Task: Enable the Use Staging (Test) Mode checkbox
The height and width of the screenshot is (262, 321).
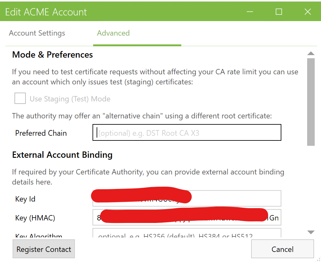Action: [x=20, y=99]
